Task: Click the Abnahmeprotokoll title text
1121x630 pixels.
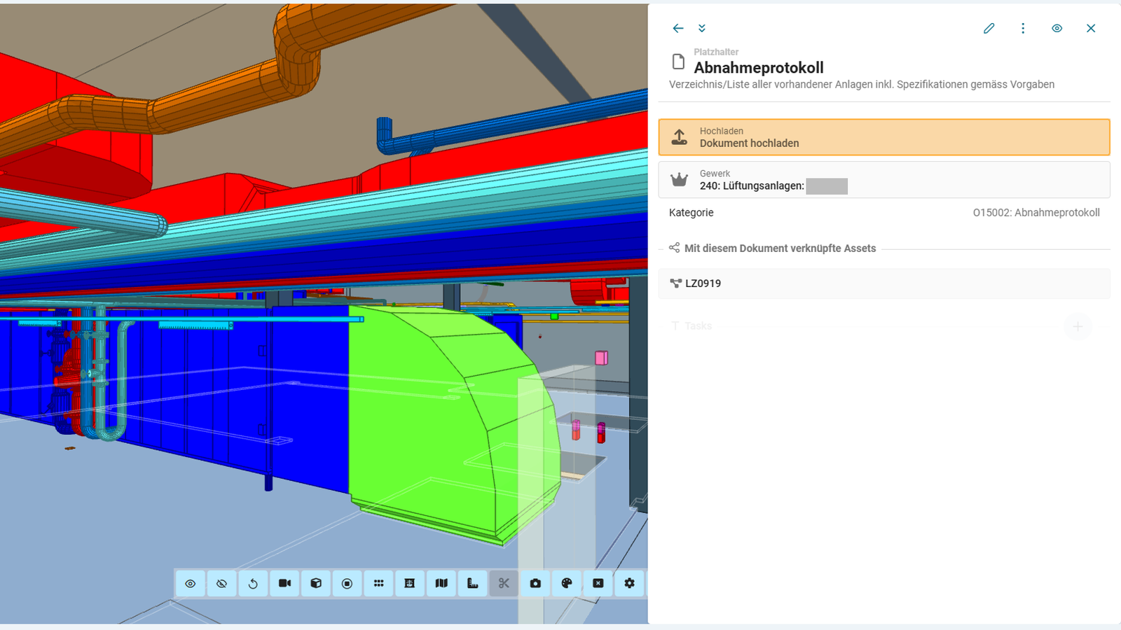Action: tap(759, 68)
